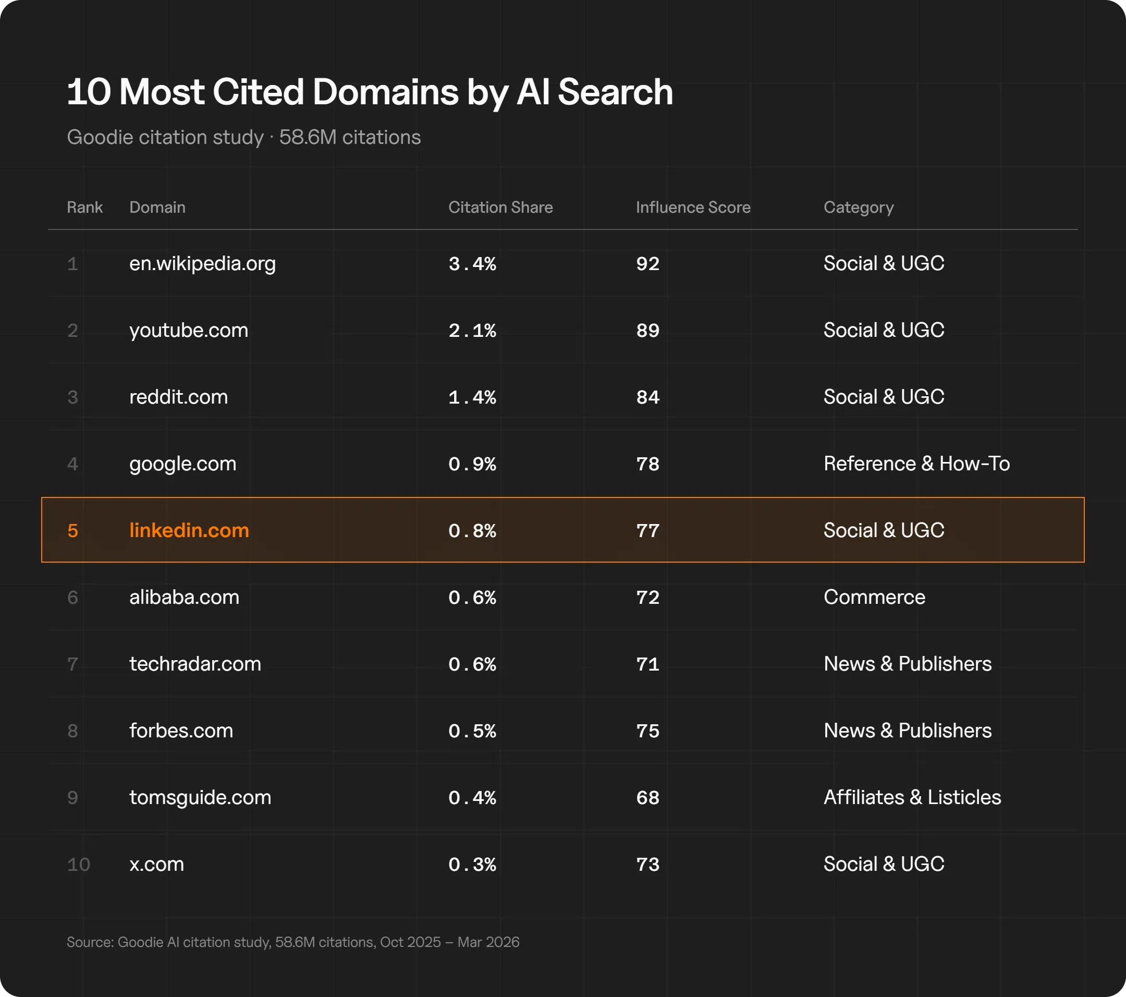Click techradar.com's 0.6% citation share
This screenshot has width=1126, height=997.
click(x=472, y=664)
